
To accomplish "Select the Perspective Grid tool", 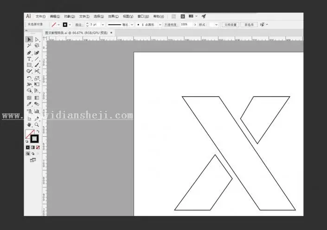I will 37,91.
